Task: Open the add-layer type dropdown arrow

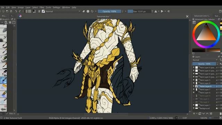Action: [x=197, y=114]
